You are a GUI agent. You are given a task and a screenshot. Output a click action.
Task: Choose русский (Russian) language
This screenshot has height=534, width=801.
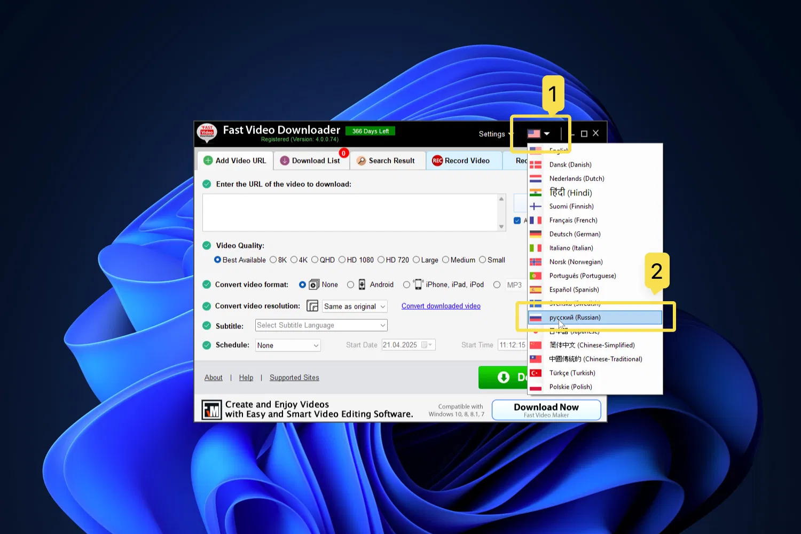click(x=595, y=318)
